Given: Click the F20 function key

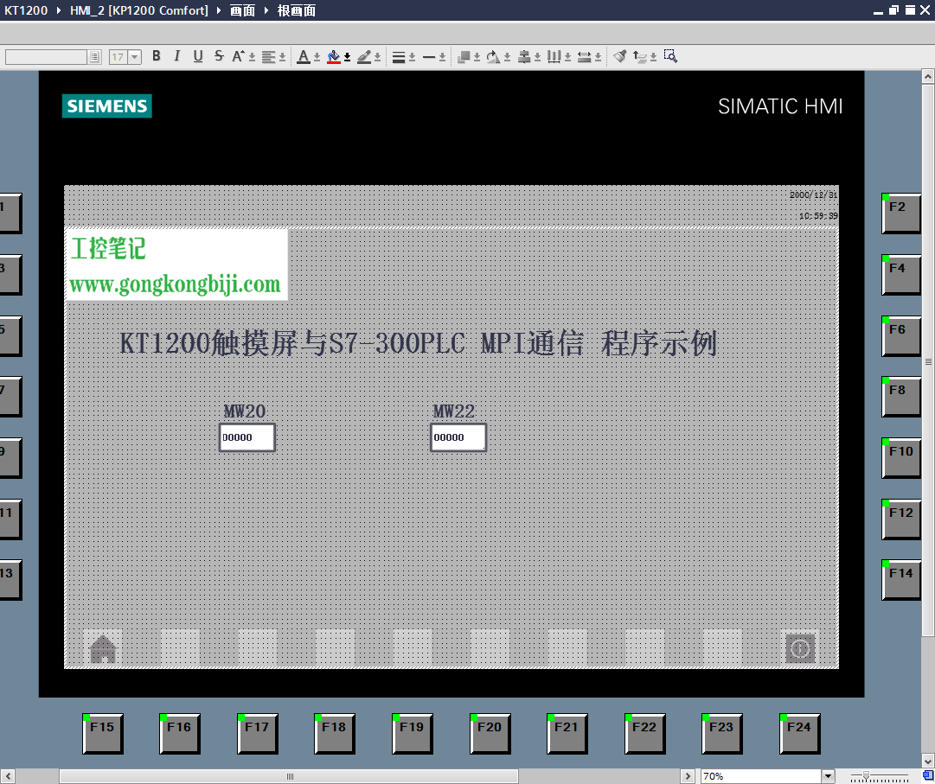Looking at the screenshot, I should (490, 733).
